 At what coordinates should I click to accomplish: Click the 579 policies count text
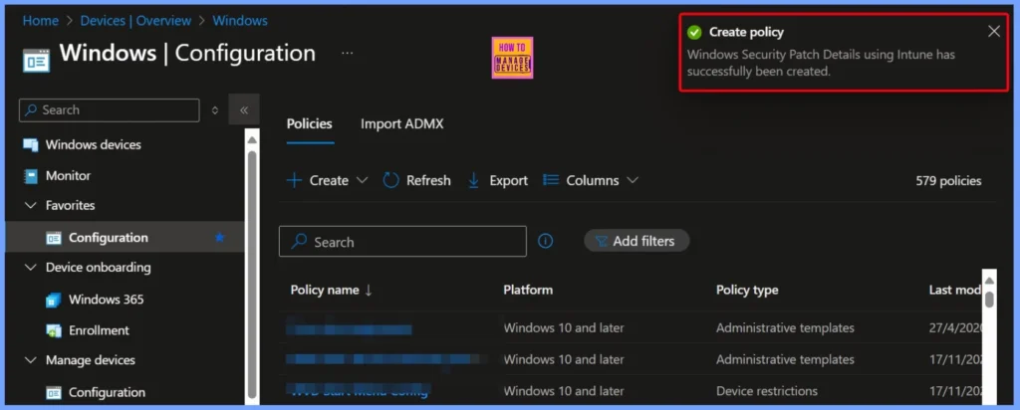click(x=948, y=181)
